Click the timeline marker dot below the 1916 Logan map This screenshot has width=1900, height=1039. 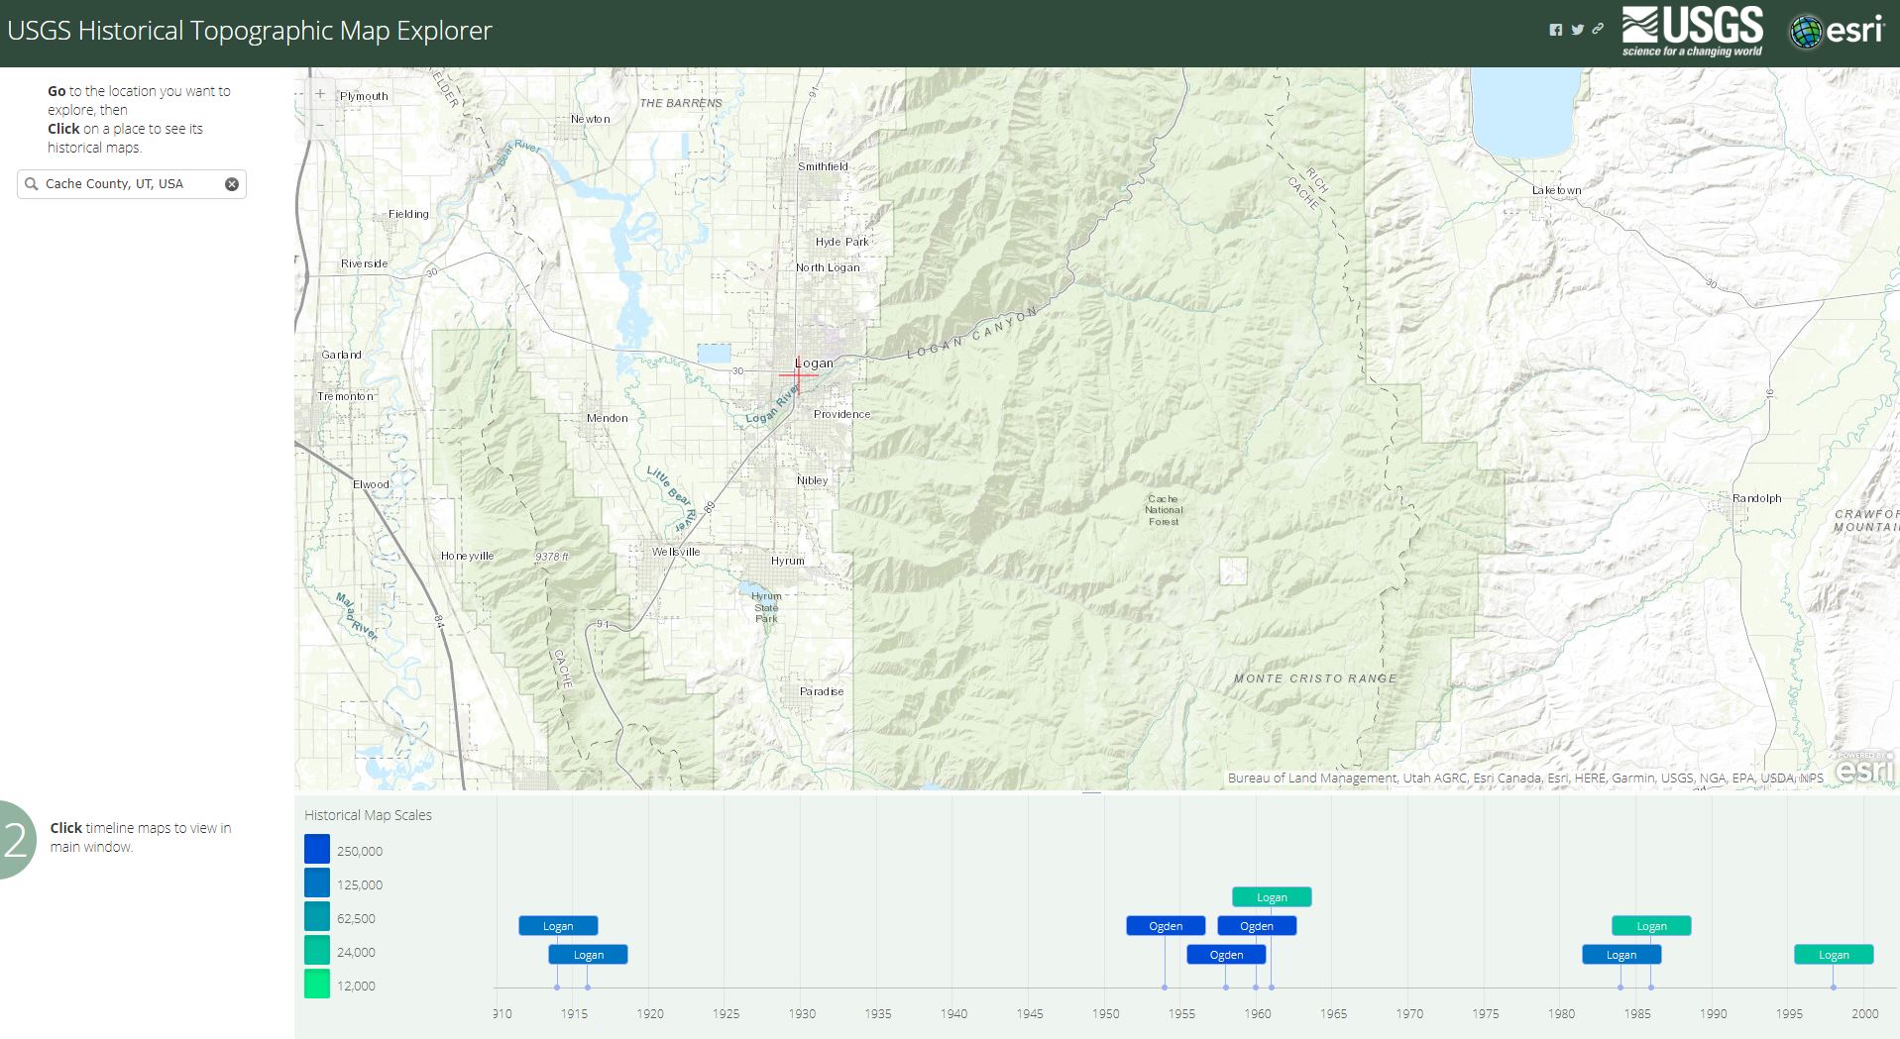coord(587,987)
